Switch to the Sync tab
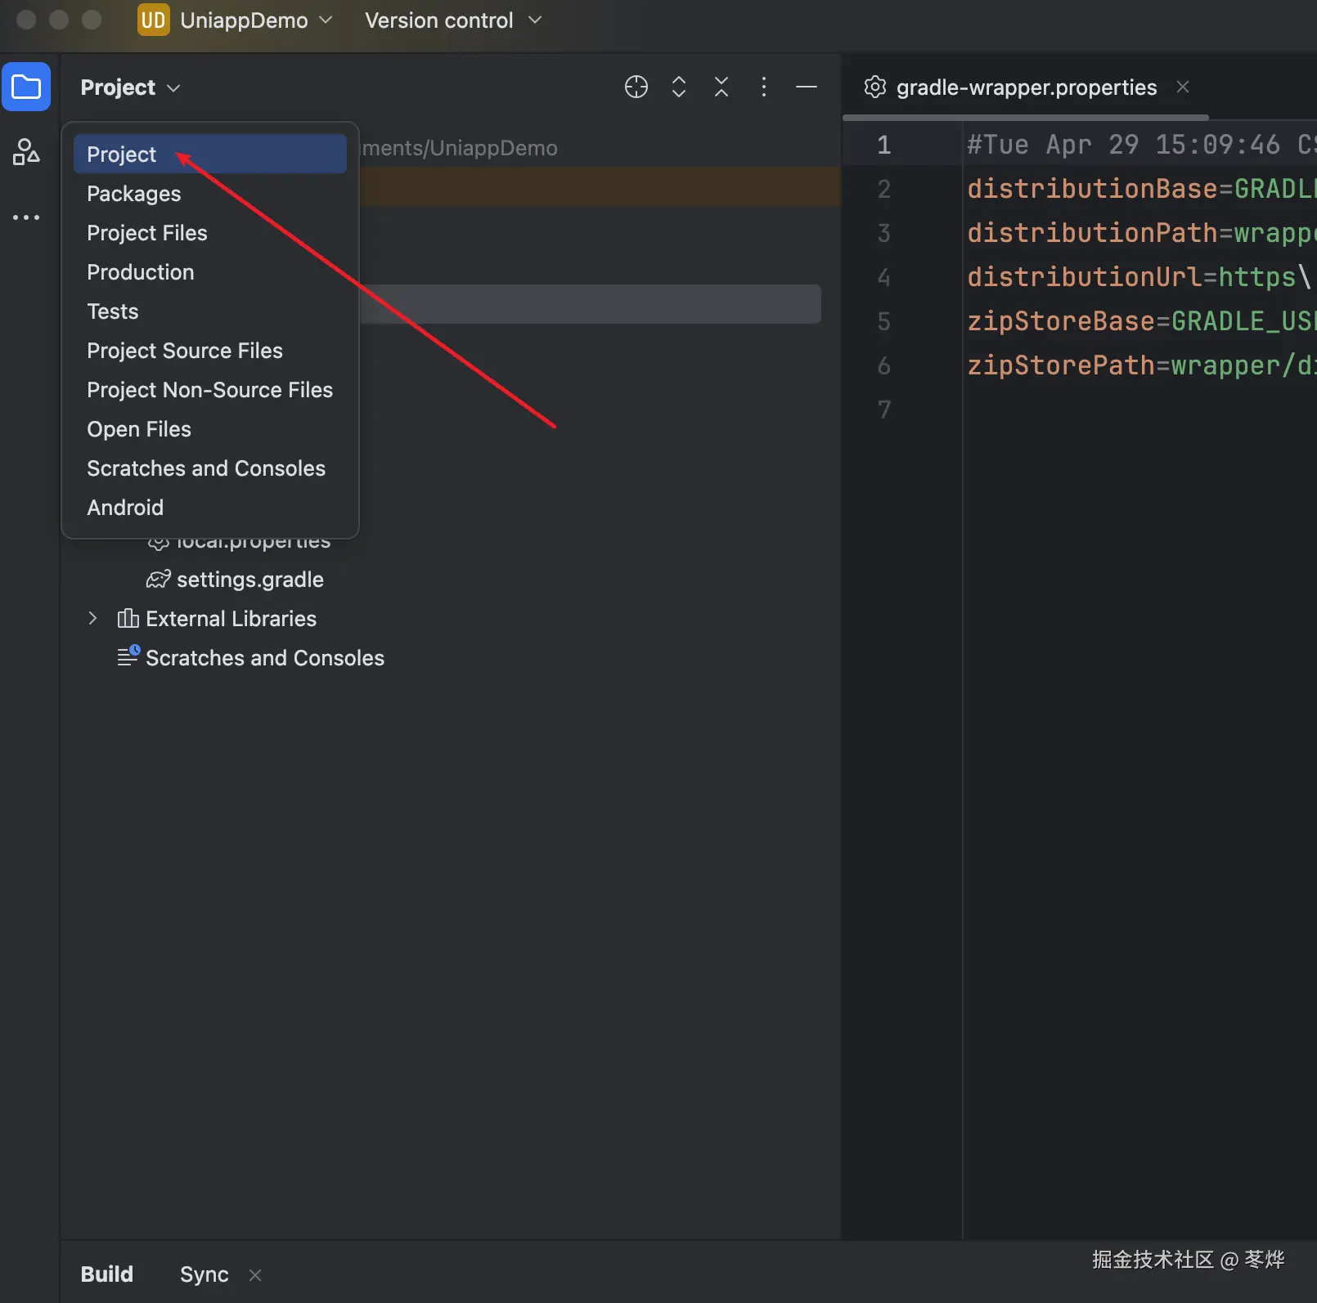Screen dimensions: 1317x1303 [x=204, y=1274]
